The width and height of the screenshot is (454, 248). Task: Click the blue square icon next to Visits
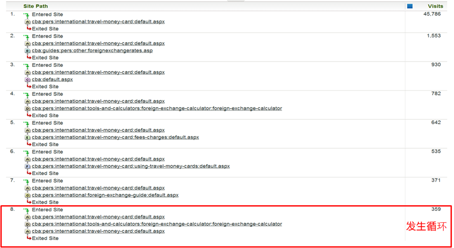point(410,6)
